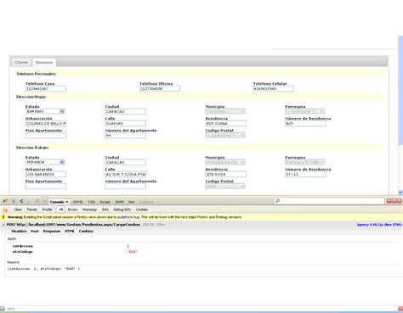Image resolution: width=403 pixels, height=313 pixels.
Task: Click the Telefono Casa input field
Action: [x=46, y=89]
